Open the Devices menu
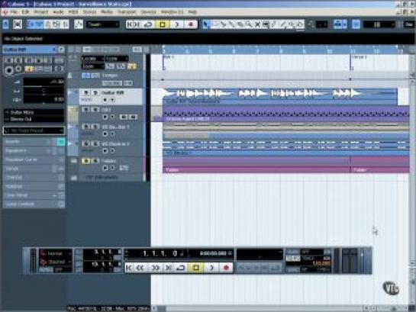 148,12
